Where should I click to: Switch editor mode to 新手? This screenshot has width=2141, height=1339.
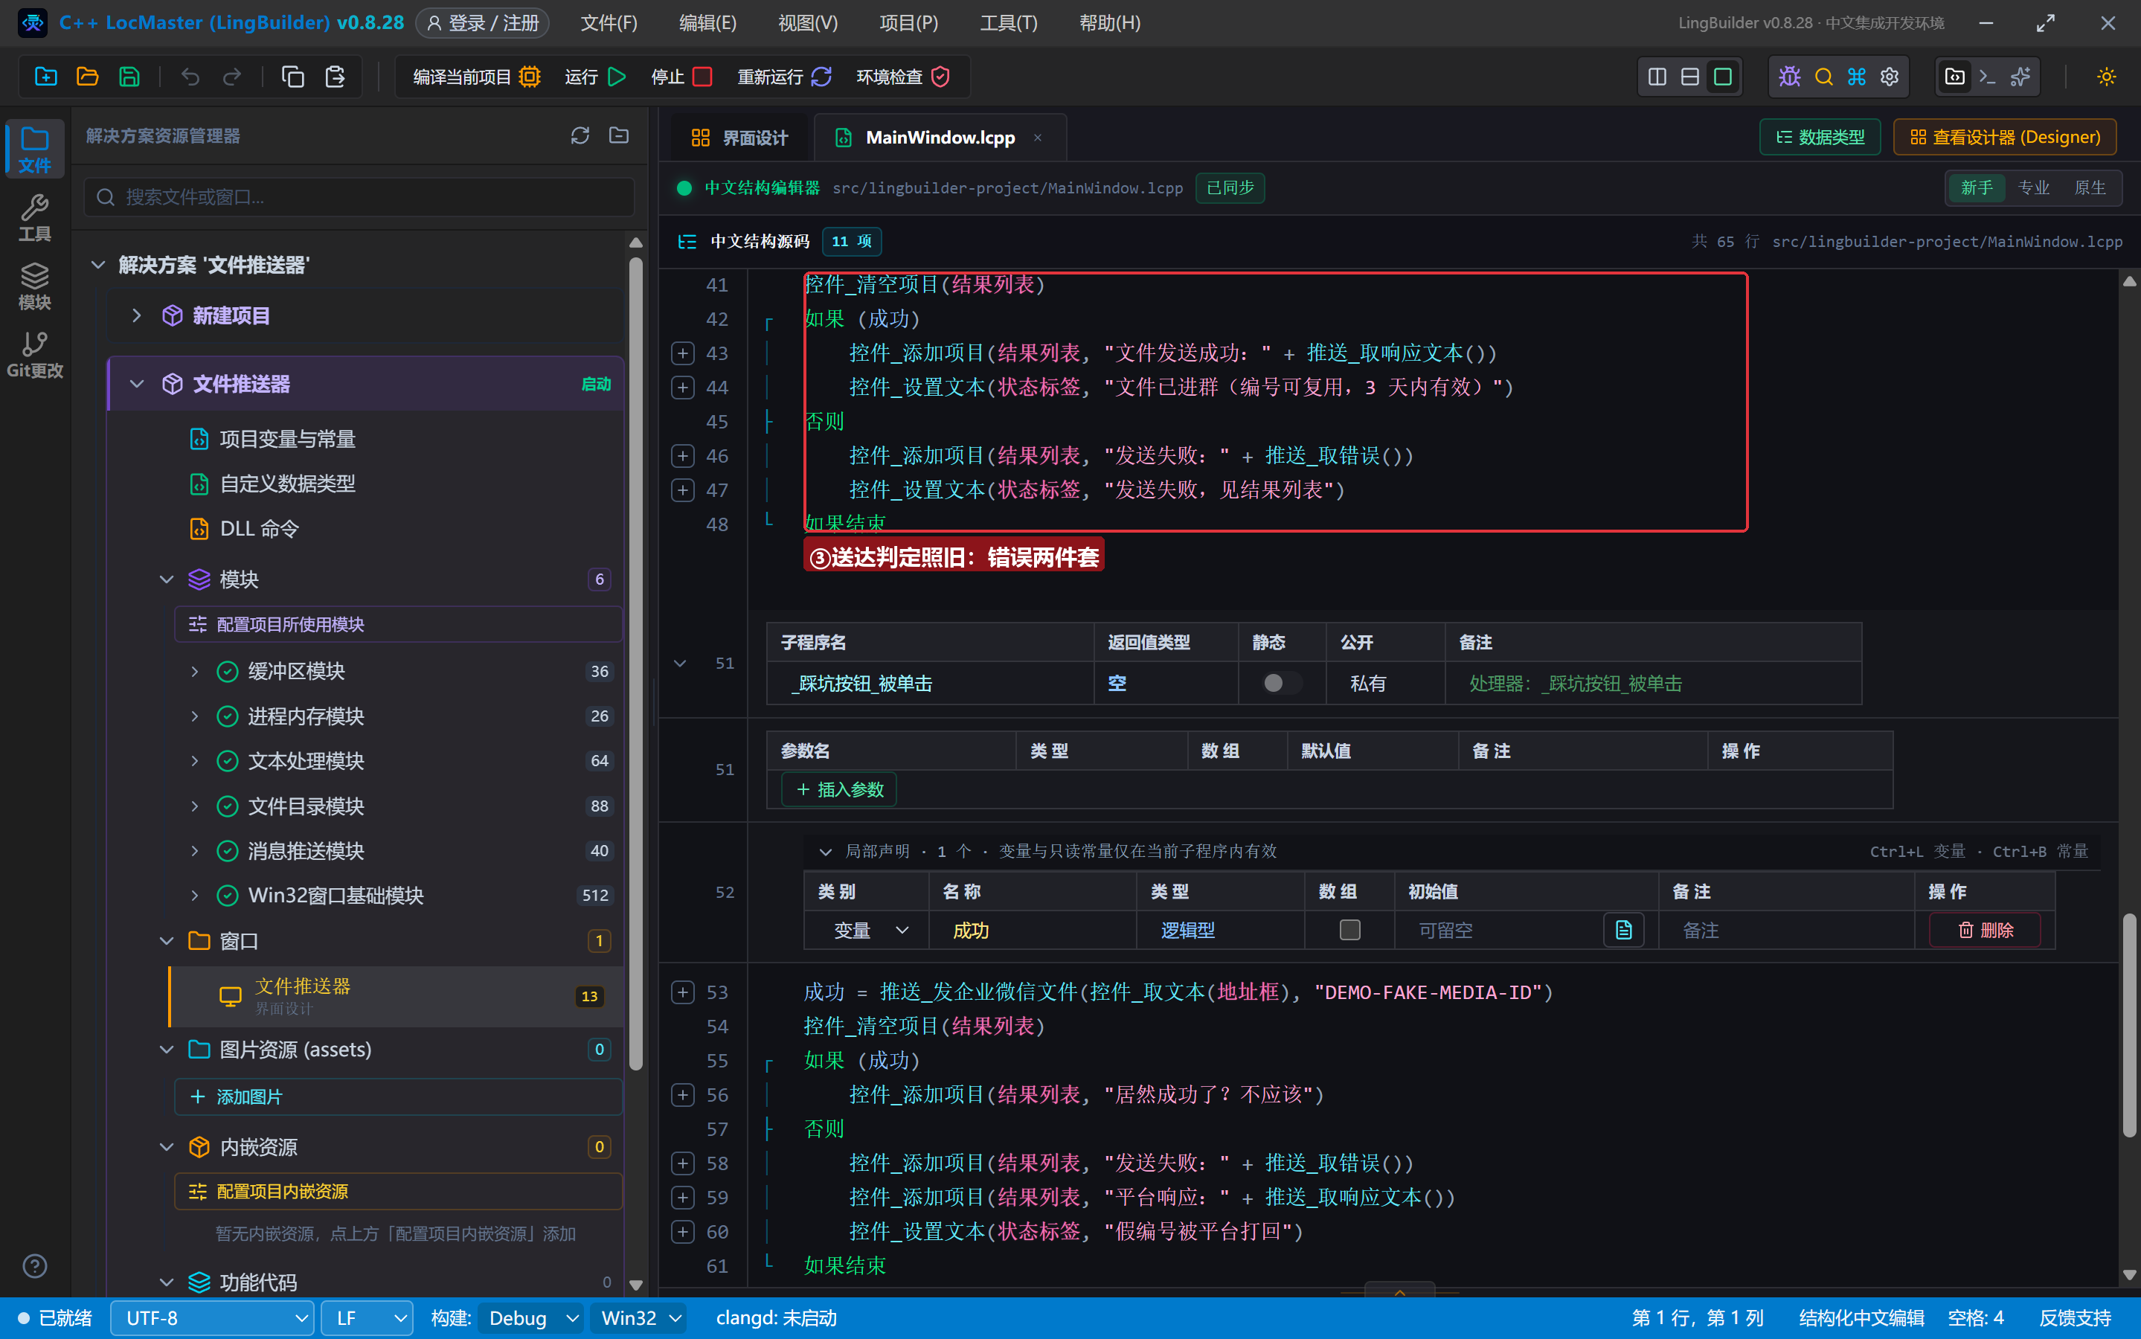1977,187
